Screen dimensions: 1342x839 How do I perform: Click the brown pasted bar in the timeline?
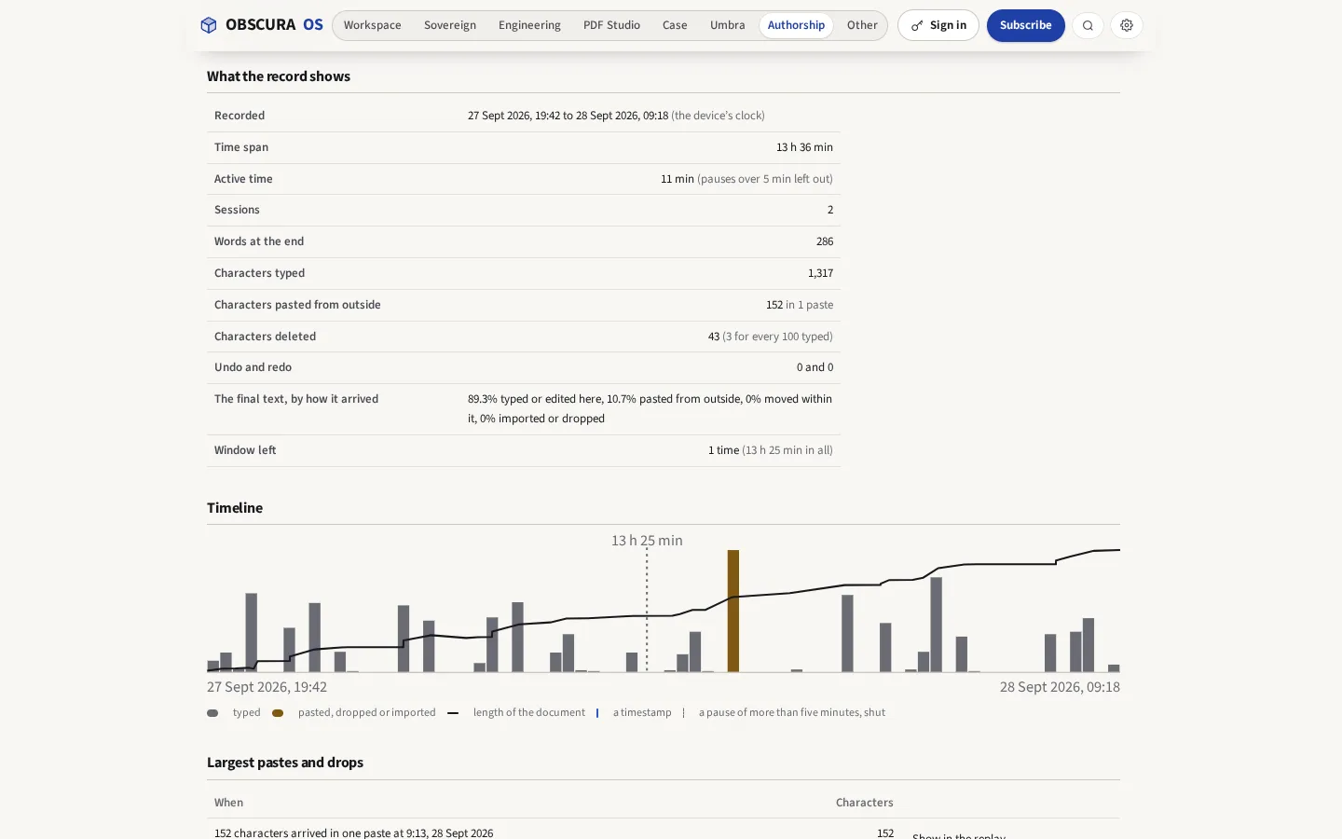(x=733, y=611)
